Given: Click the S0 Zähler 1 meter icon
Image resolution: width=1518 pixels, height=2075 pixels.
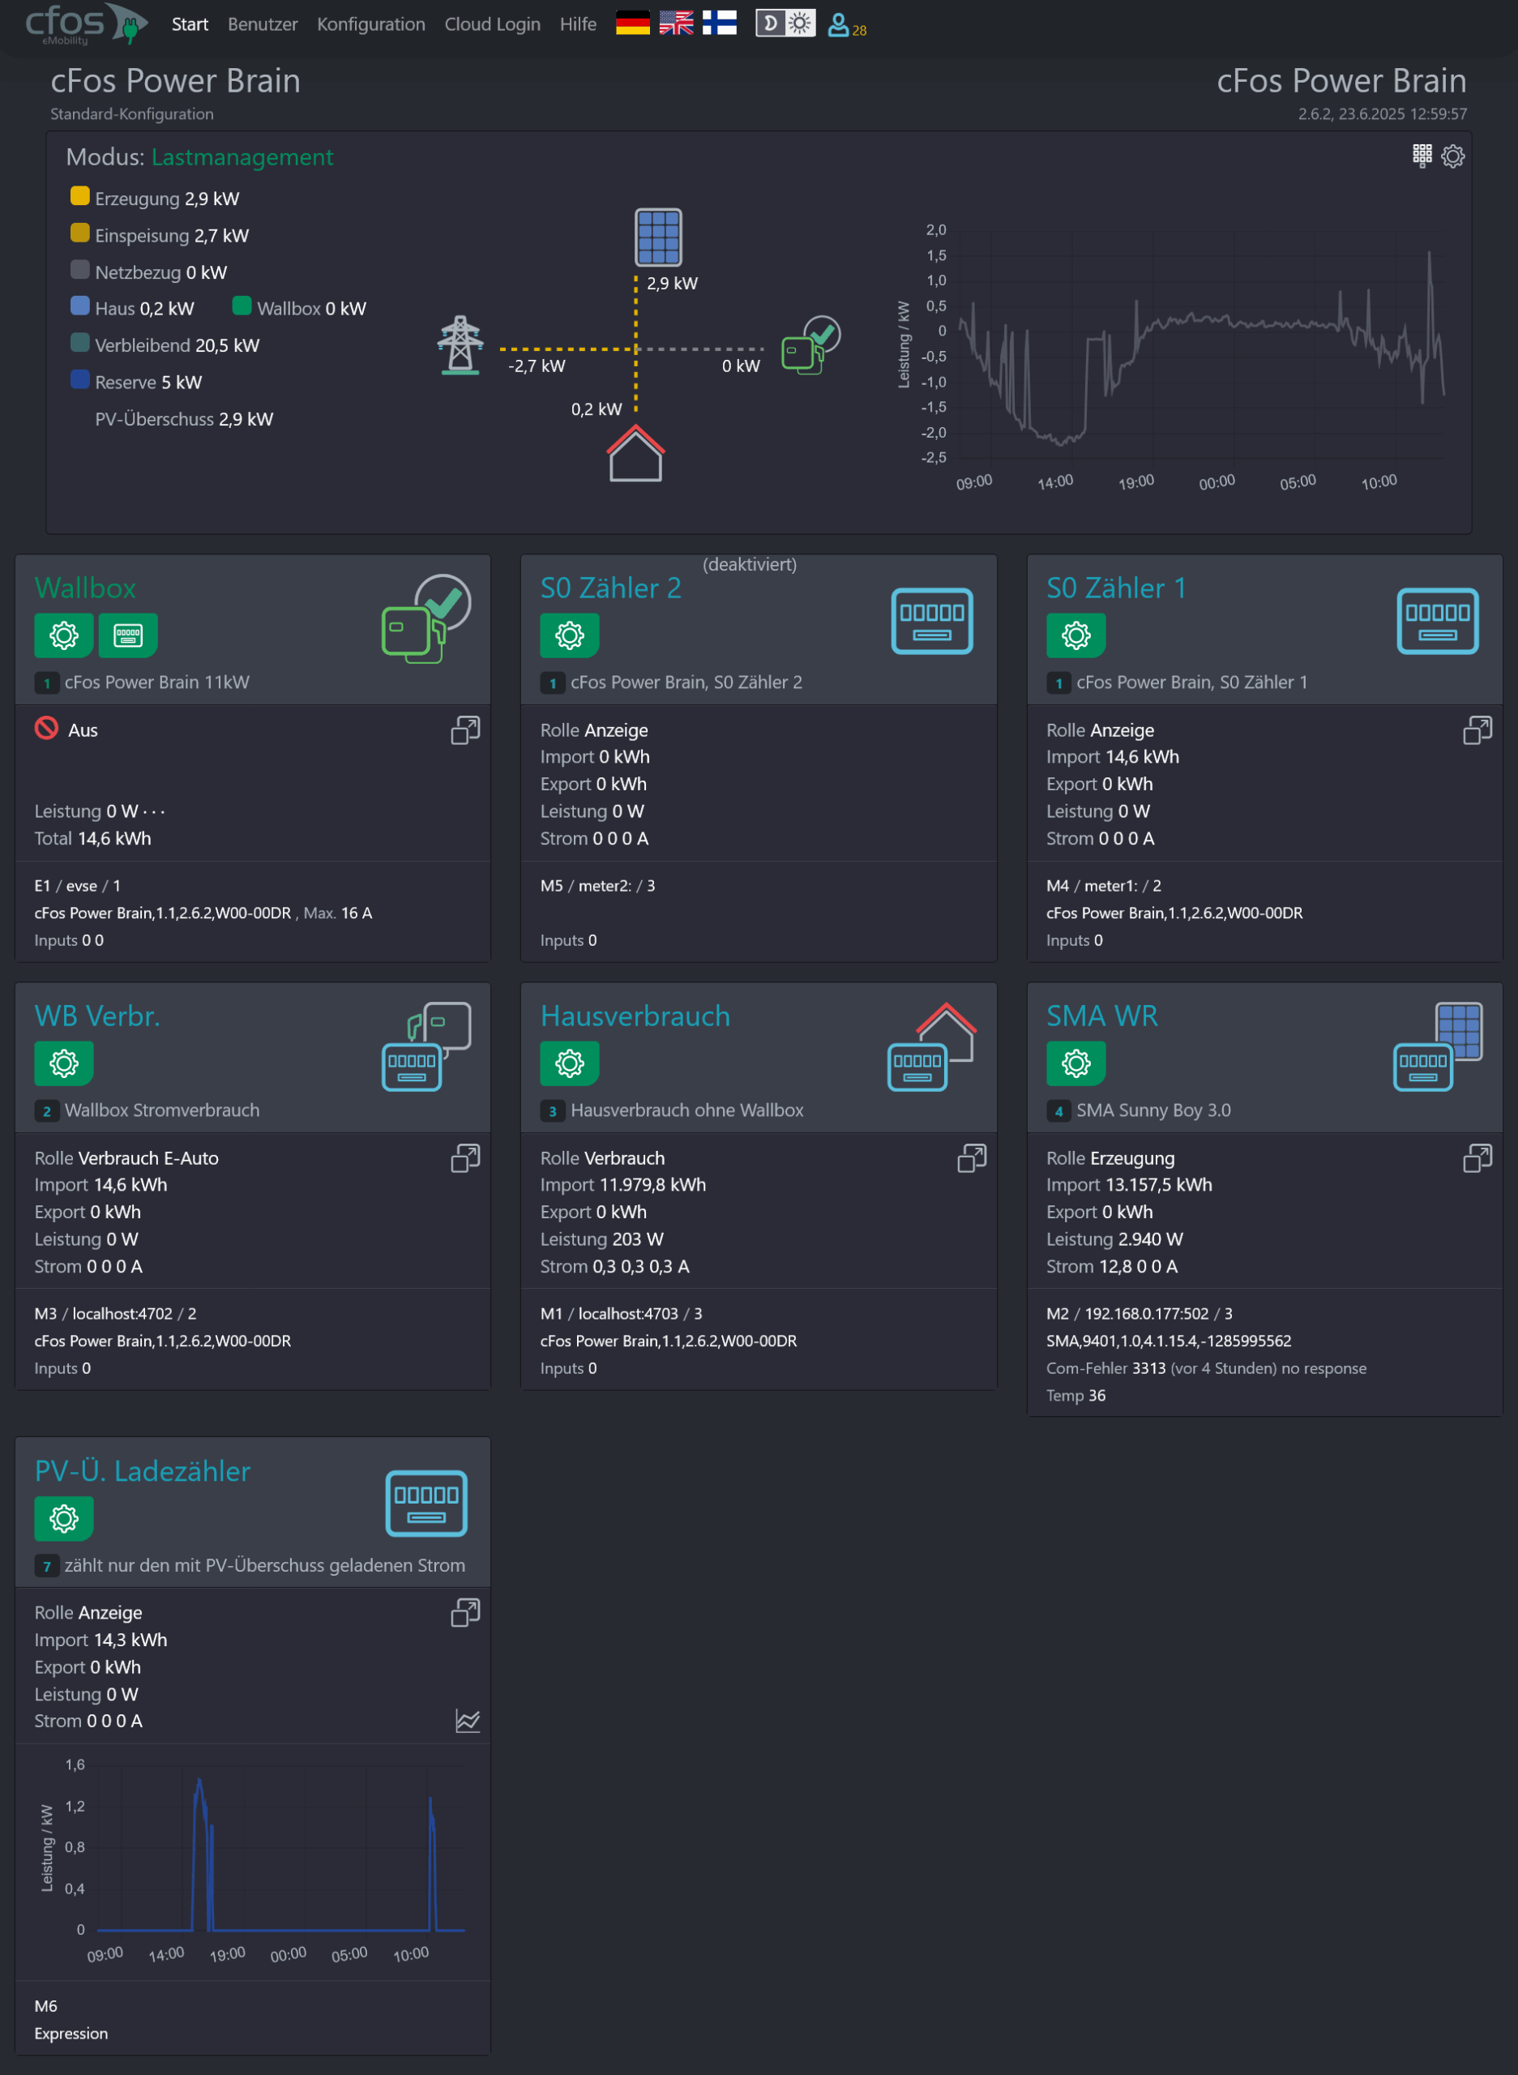Looking at the screenshot, I should point(1437,621).
